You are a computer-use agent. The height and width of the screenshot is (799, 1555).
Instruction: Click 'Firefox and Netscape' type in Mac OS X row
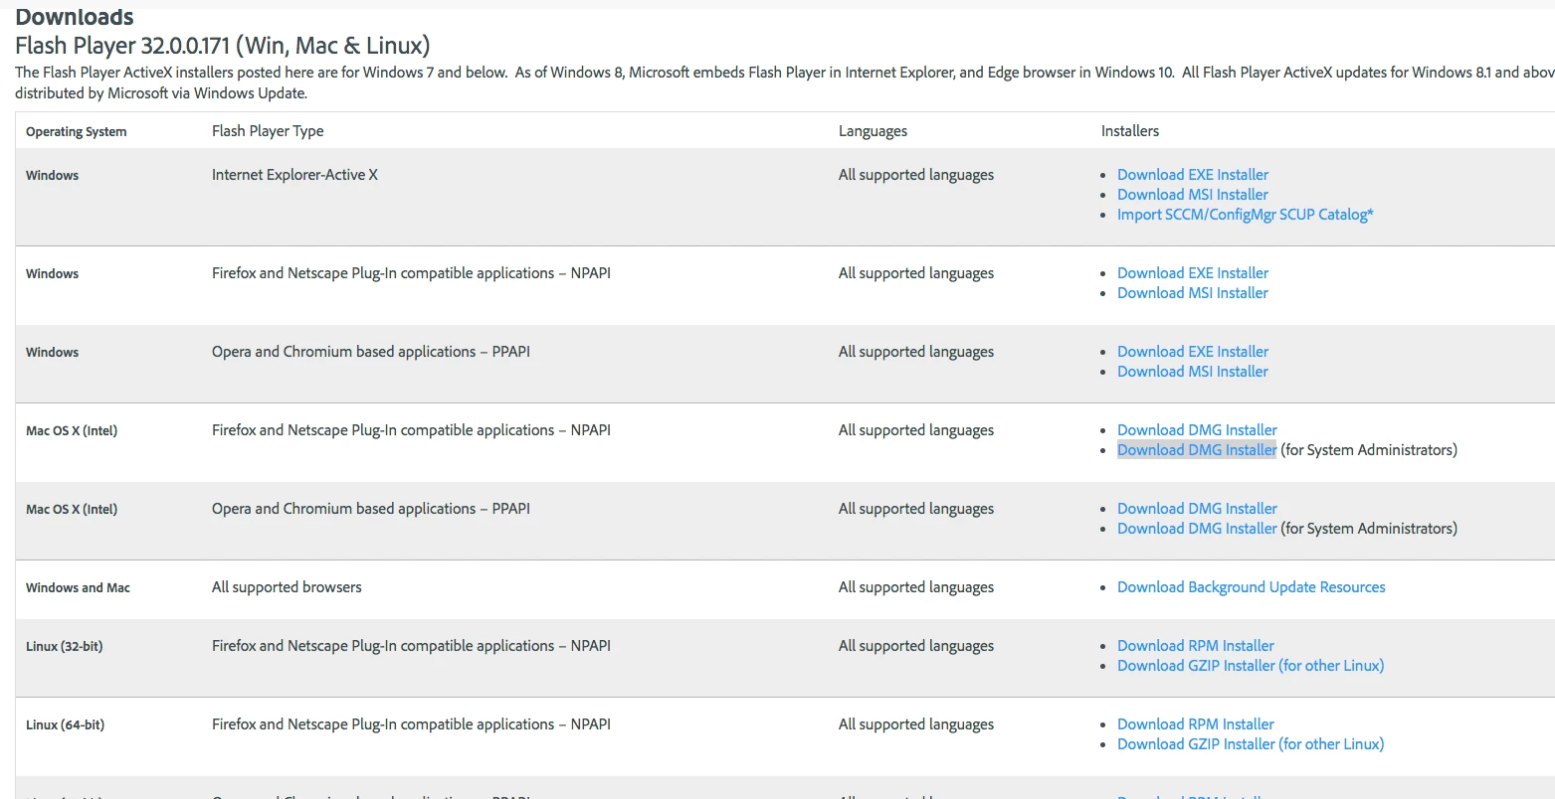coord(411,430)
